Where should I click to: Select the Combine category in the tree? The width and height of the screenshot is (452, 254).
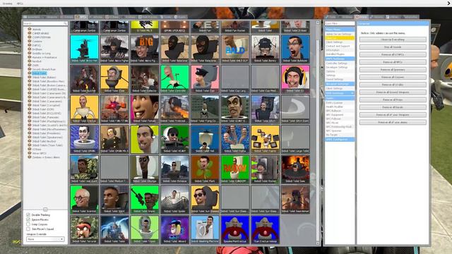(37, 42)
